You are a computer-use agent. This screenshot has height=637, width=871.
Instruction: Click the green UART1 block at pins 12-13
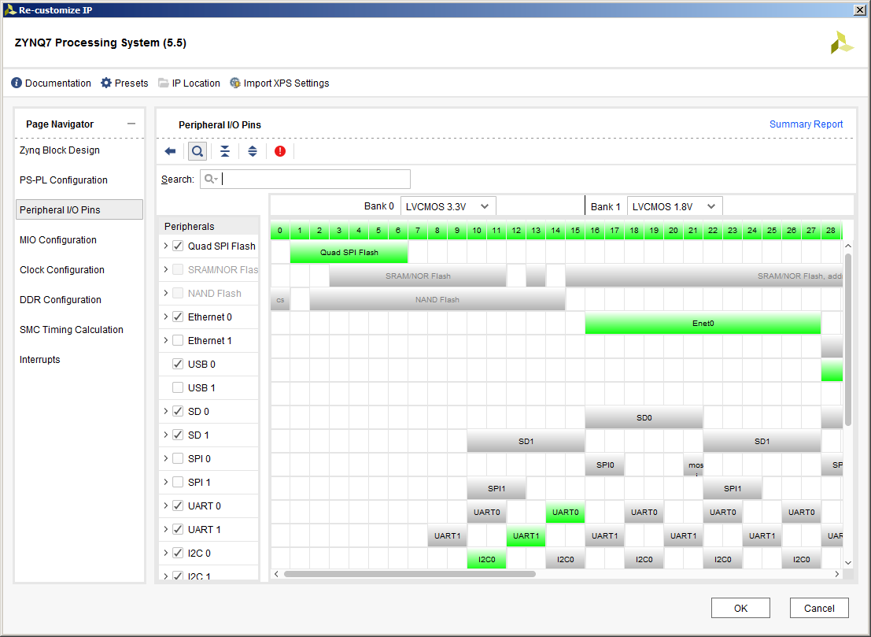[x=526, y=536]
